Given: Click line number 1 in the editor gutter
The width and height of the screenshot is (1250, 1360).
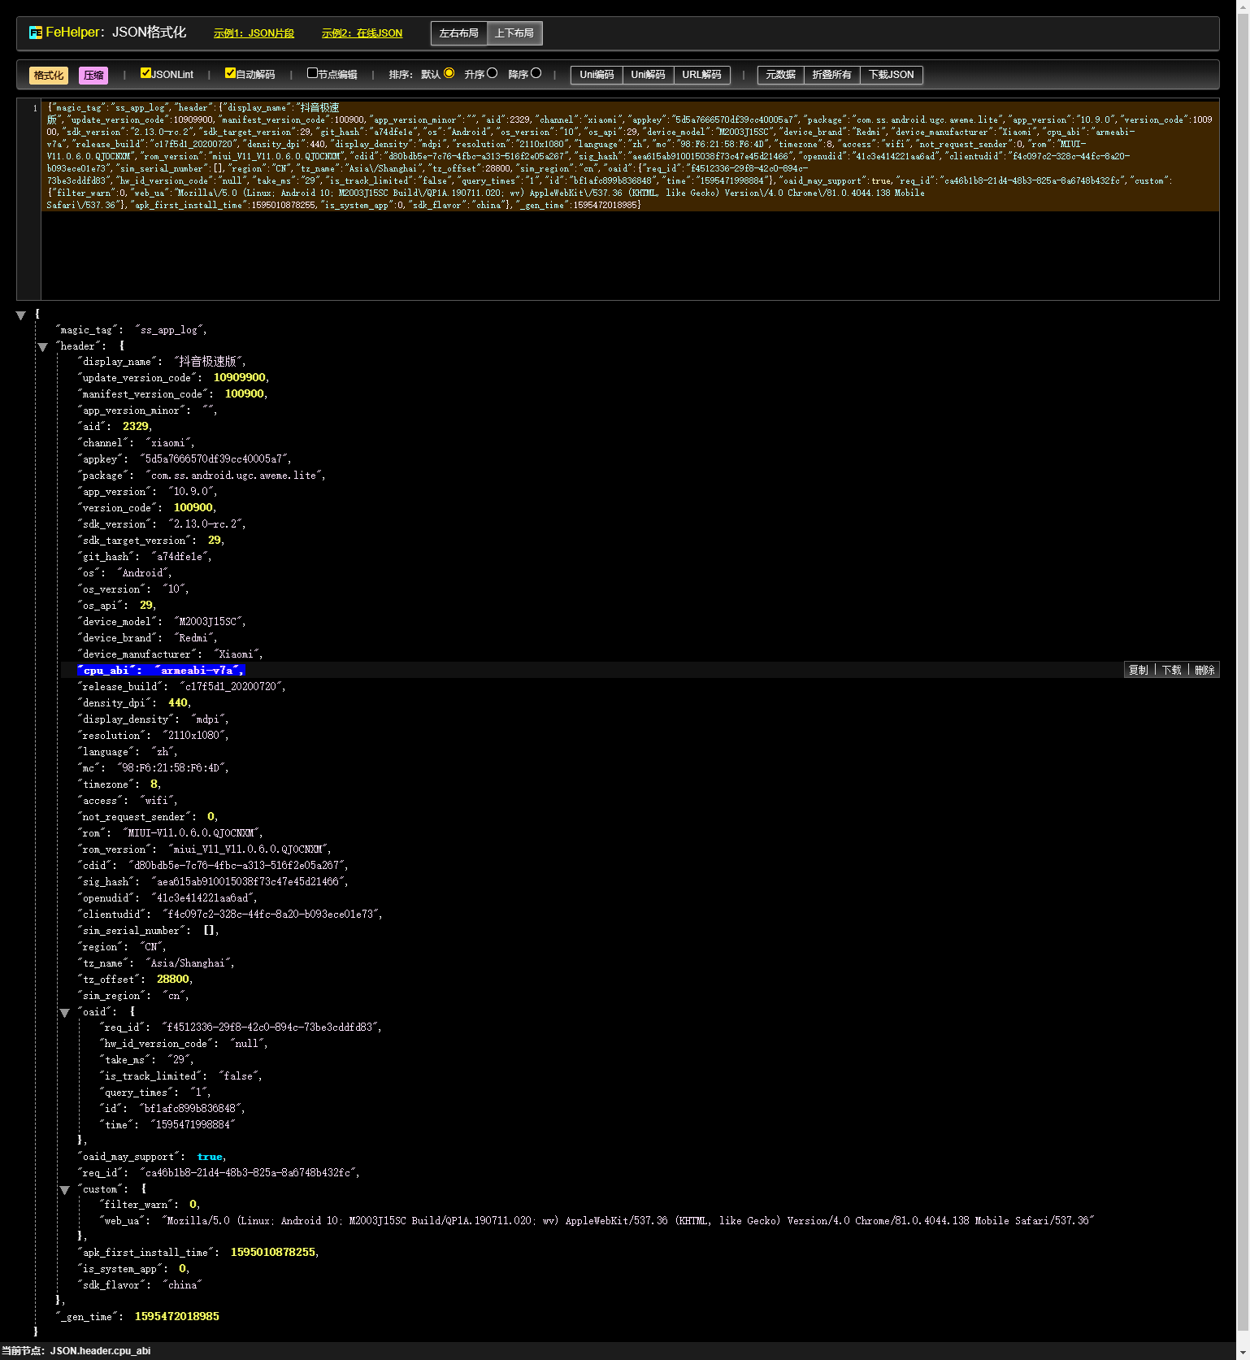Looking at the screenshot, I should click(x=34, y=107).
